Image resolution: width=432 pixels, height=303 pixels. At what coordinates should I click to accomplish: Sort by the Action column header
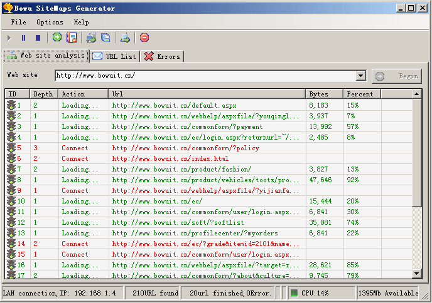pyautogui.click(x=84, y=94)
